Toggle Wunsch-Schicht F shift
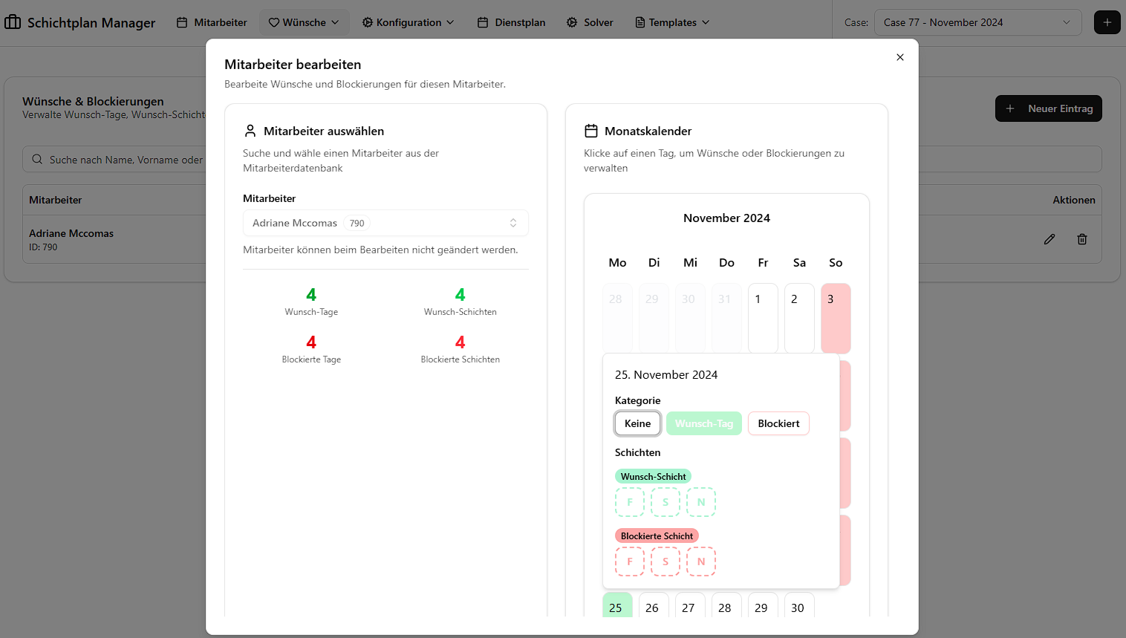1126x638 pixels. [x=629, y=502]
